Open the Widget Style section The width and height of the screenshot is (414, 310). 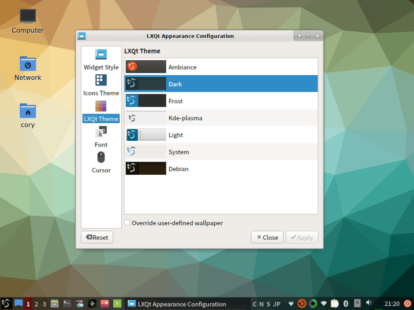pyautogui.click(x=101, y=60)
